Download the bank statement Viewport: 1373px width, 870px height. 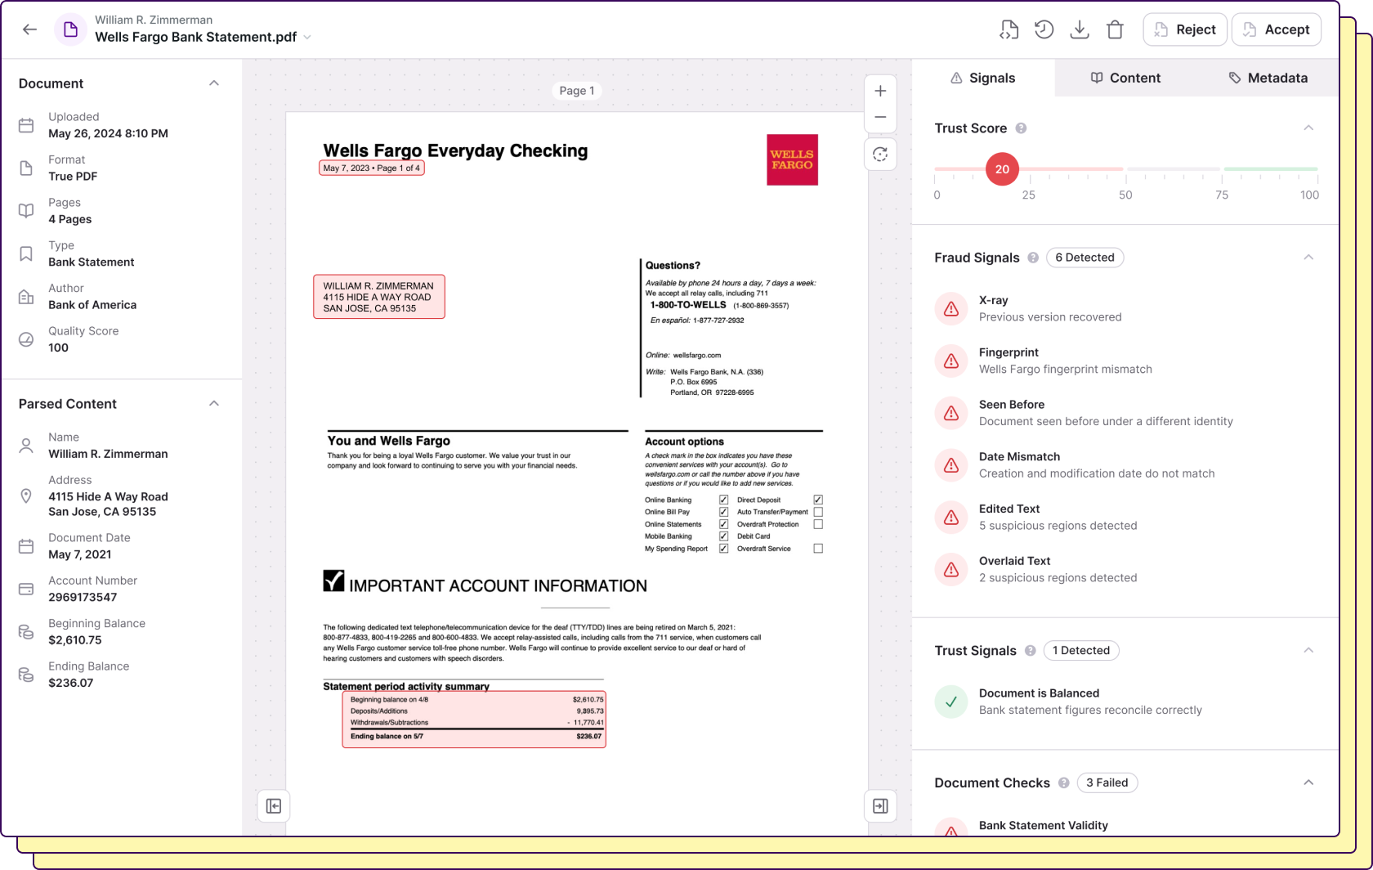click(x=1080, y=29)
